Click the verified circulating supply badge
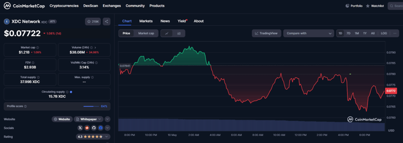This screenshot has height=143, width=403. (x=71, y=92)
